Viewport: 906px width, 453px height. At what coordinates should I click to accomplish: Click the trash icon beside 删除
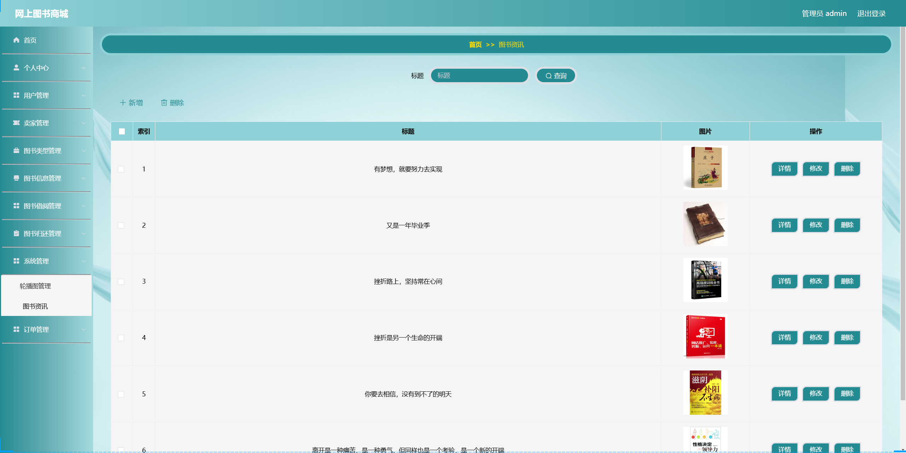pos(164,102)
